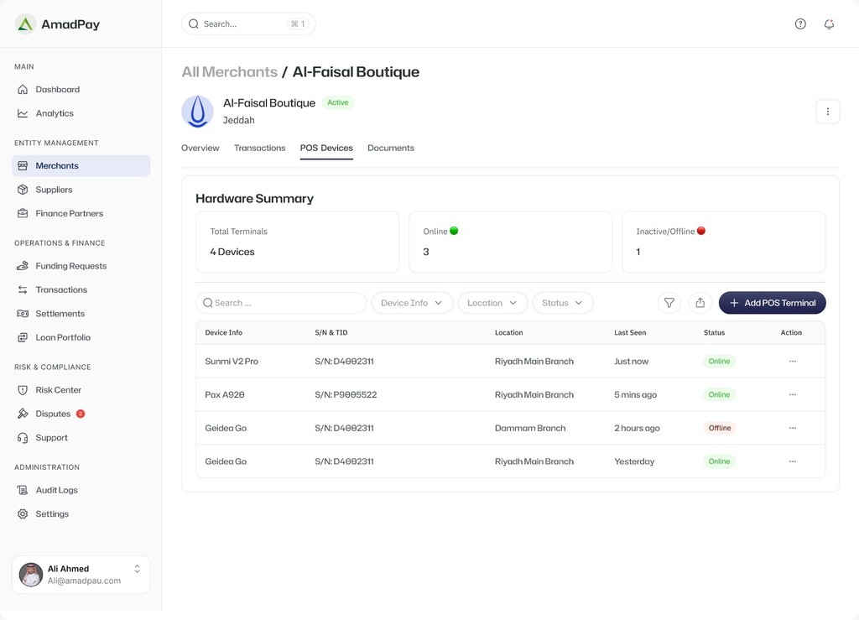The height and width of the screenshot is (620, 859).
Task: Expand the Ali Ahmed account switcher
Action: point(137,569)
